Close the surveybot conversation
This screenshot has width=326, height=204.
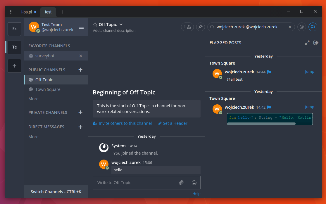81,56
